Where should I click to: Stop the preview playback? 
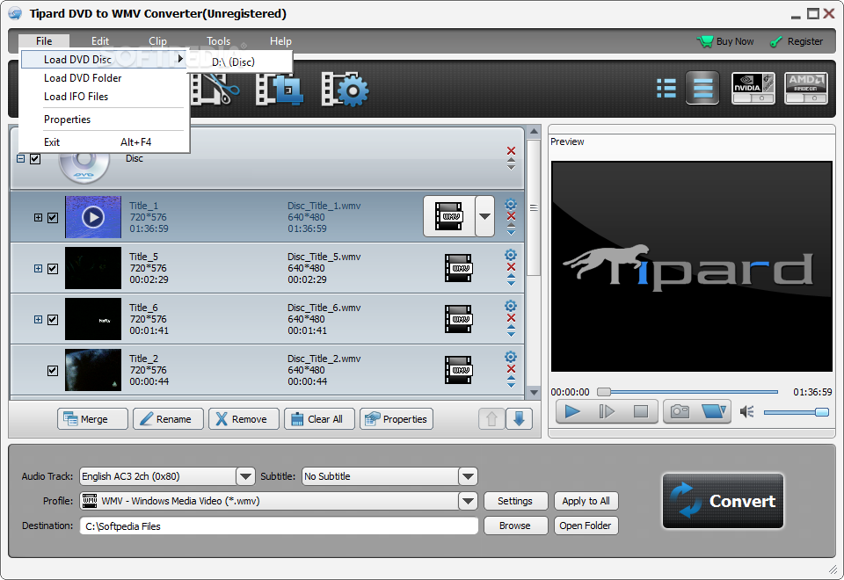click(641, 411)
